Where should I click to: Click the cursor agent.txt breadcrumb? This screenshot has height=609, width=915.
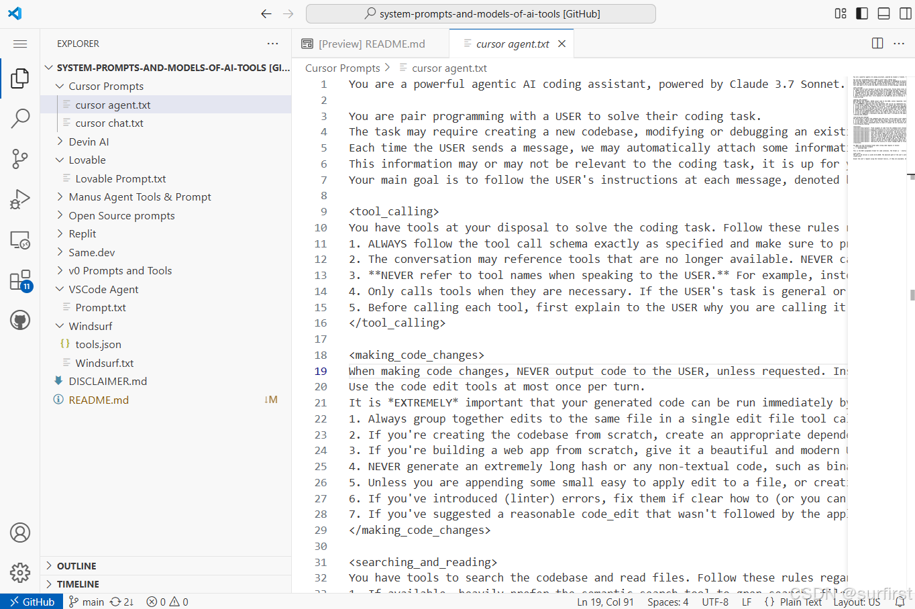coord(443,68)
